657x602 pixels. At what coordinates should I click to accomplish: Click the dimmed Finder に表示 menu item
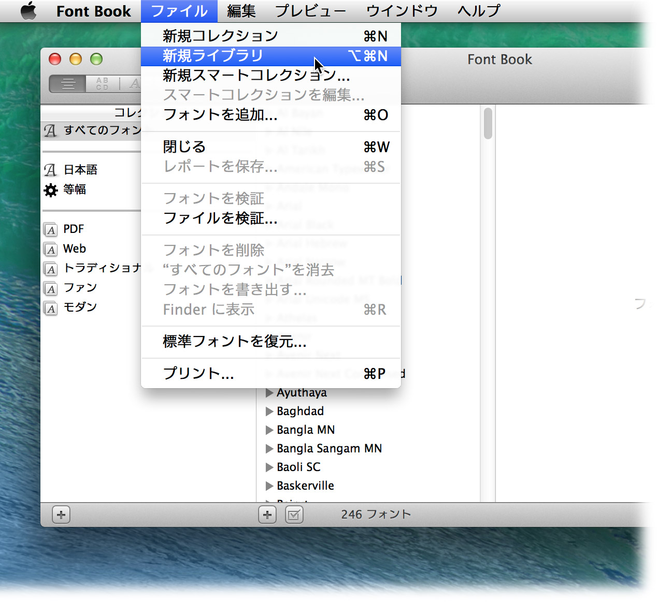(x=271, y=310)
